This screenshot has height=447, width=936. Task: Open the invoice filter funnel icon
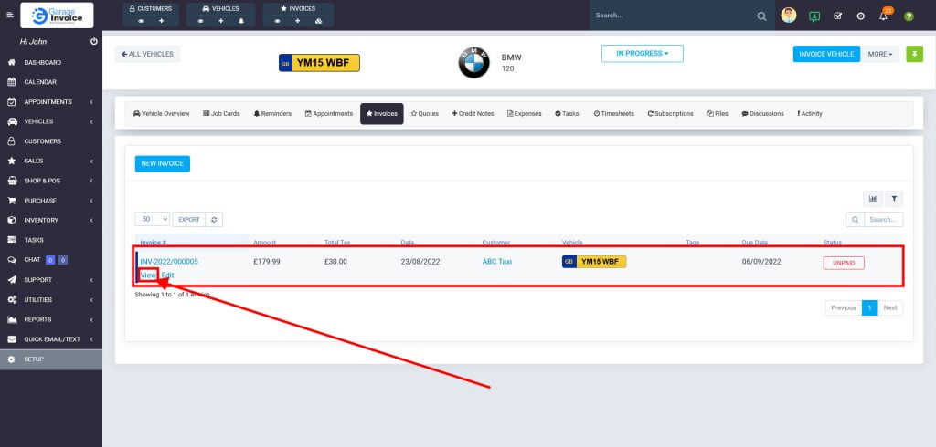pyautogui.click(x=895, y=198)
